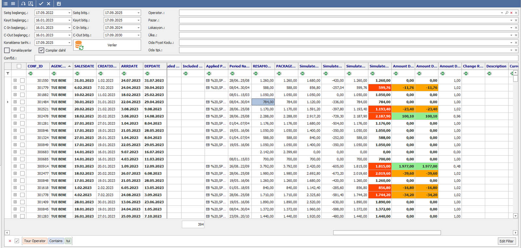
Task: Sort by the SALESDATE column header
Action: point(84,66)
